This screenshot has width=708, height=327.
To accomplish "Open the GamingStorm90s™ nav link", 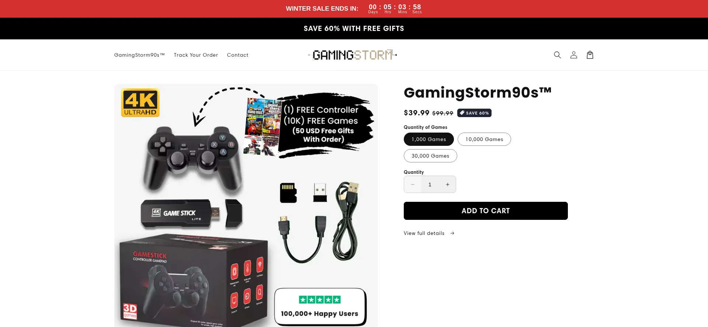I will (x=139, y=55).
